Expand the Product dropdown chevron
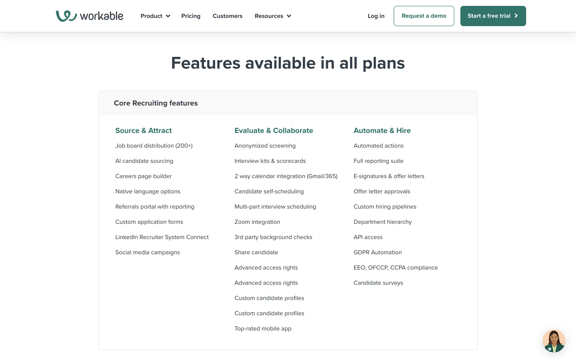Screen dimensions: 576x360 168,16
